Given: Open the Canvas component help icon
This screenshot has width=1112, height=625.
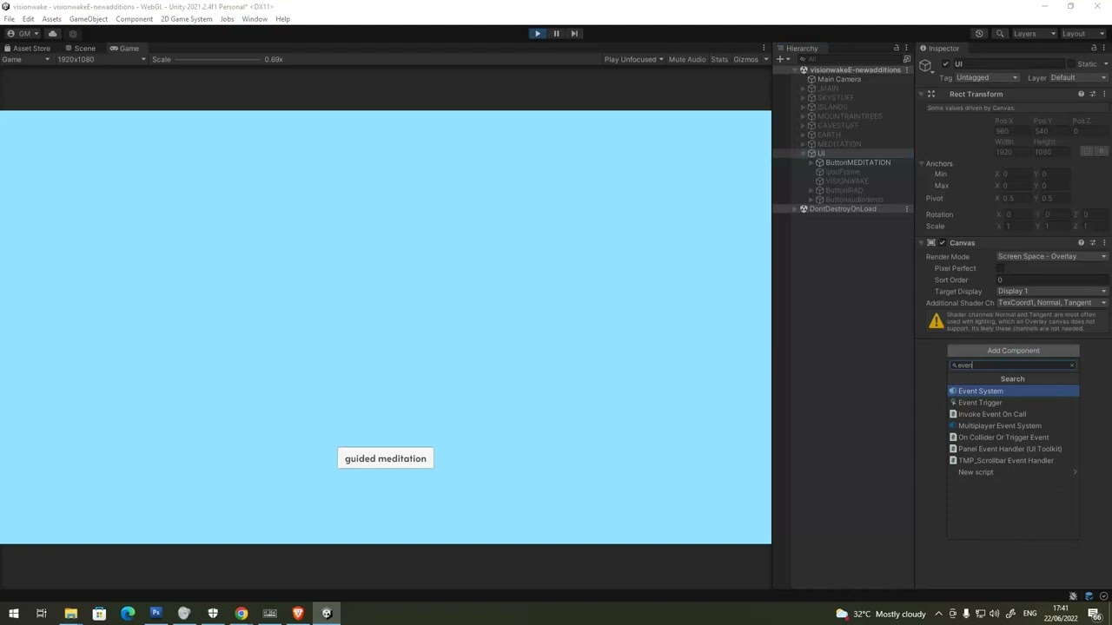Looking at the screenshot, I should 1082,243.
